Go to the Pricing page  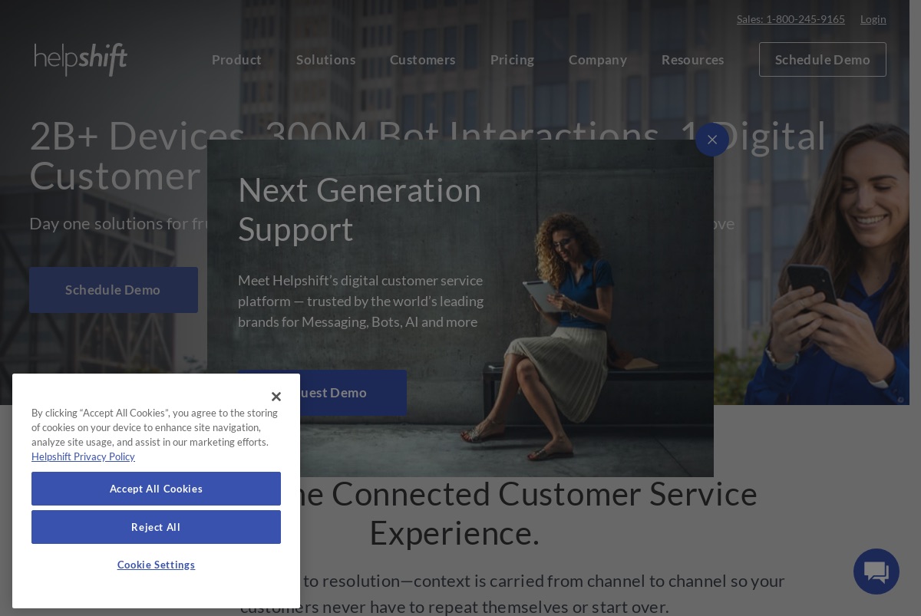coord(512,60)
